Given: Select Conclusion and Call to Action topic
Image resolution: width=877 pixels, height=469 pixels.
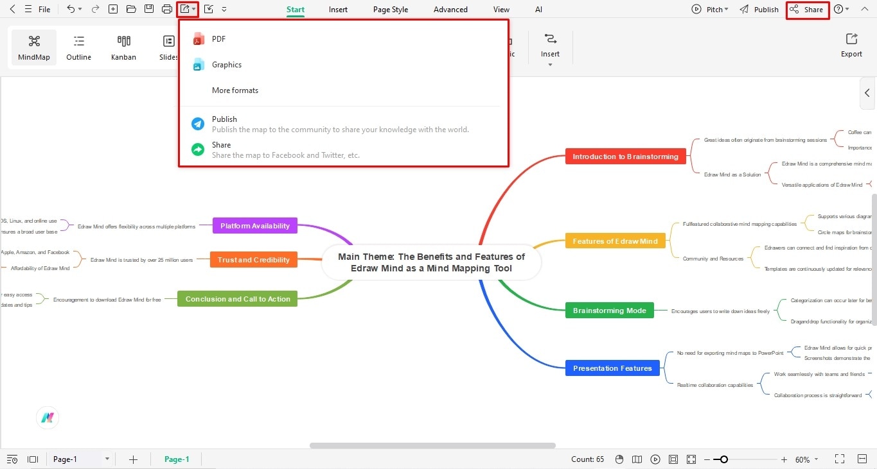Looking at the screenshot, I should tap(238, 299).
